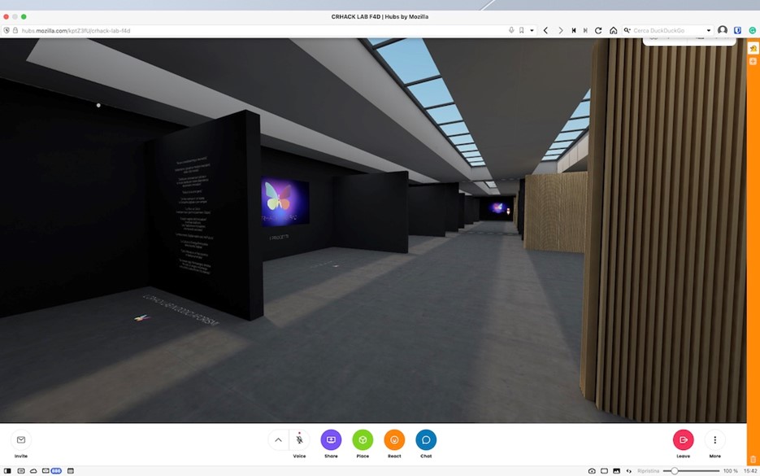Adjust the page zoom slider

[x=692, y=470]
